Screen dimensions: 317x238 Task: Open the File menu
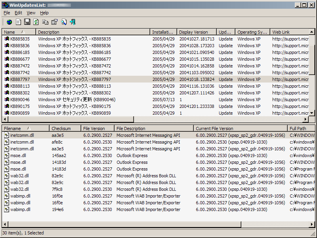(x=7, y=13)
